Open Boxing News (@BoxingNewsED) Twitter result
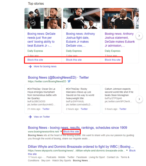The image size is (146, 166). pos(58,77)
